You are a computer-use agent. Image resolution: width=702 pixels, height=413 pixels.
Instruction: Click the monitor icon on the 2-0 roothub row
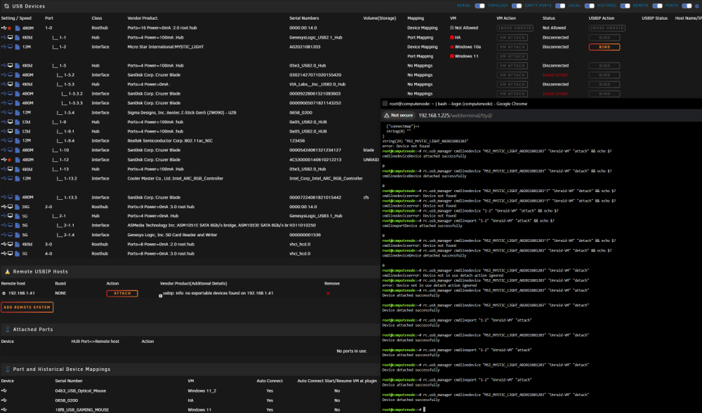pyautogui.click(x=11, y=206)
